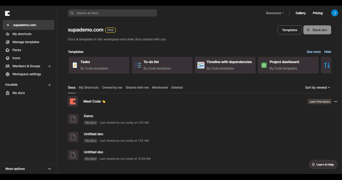Viewport: 342px width, 180px height.
Task: Open the Tasks template card title
Action: point(85,62)
